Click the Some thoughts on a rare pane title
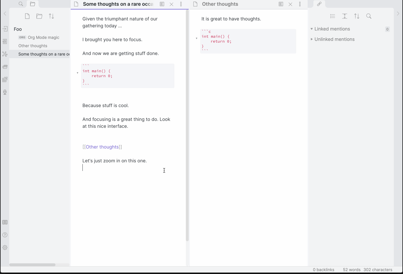Image resolution: width=403 pixels, height=274 pixels. (x=118, y=4)
